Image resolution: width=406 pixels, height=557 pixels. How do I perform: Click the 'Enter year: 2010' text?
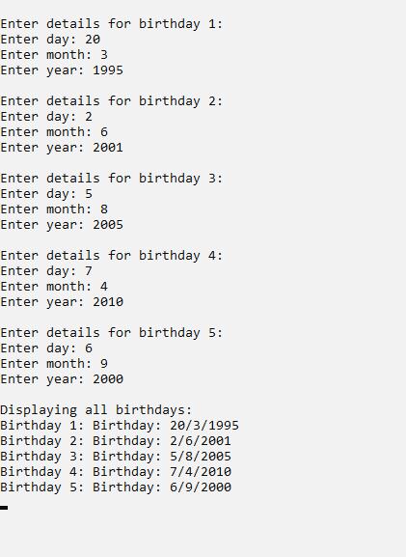(x=62, y=302)
